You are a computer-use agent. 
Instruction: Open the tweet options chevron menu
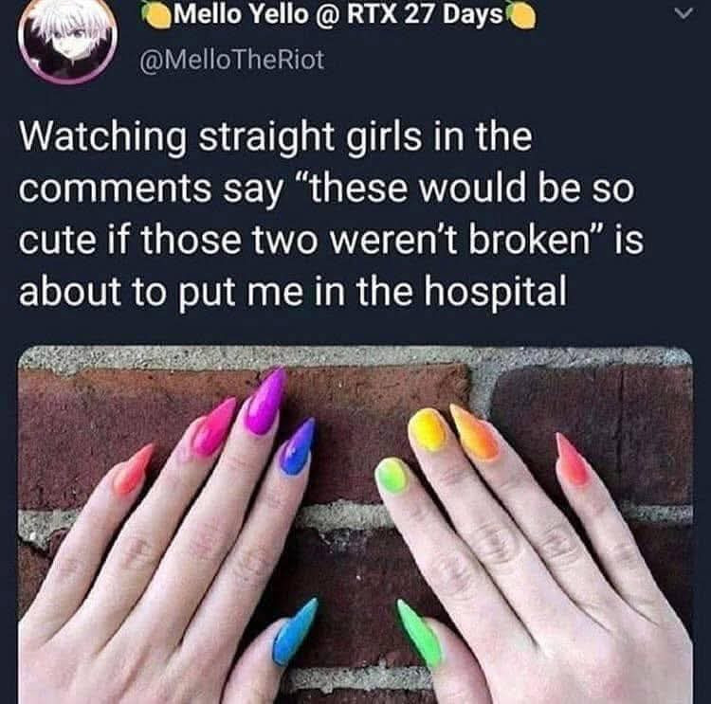click(684, 13)
